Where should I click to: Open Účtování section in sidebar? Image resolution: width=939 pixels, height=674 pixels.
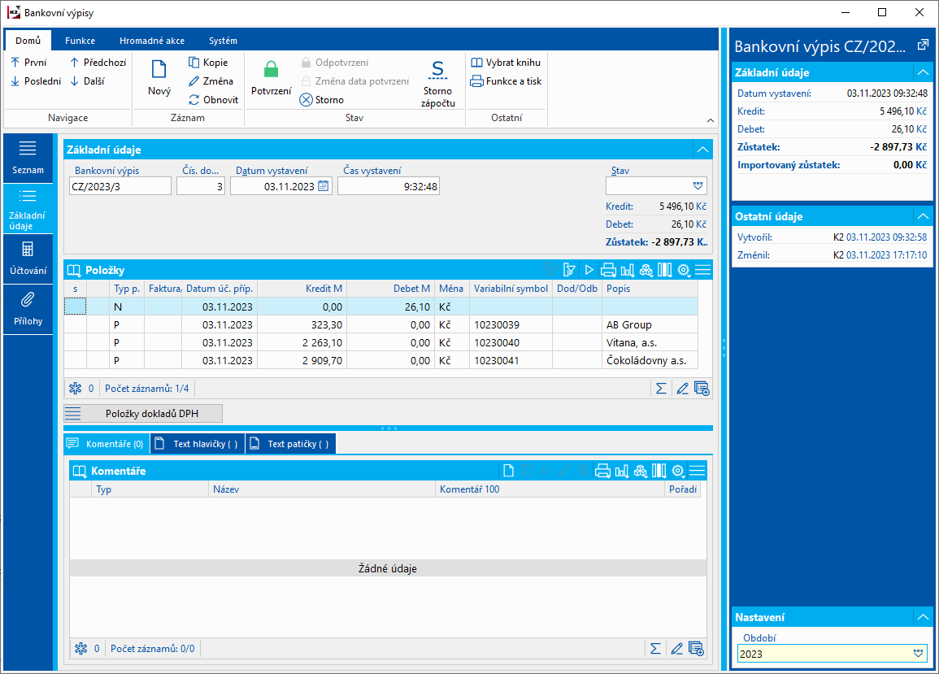[28, 259]
